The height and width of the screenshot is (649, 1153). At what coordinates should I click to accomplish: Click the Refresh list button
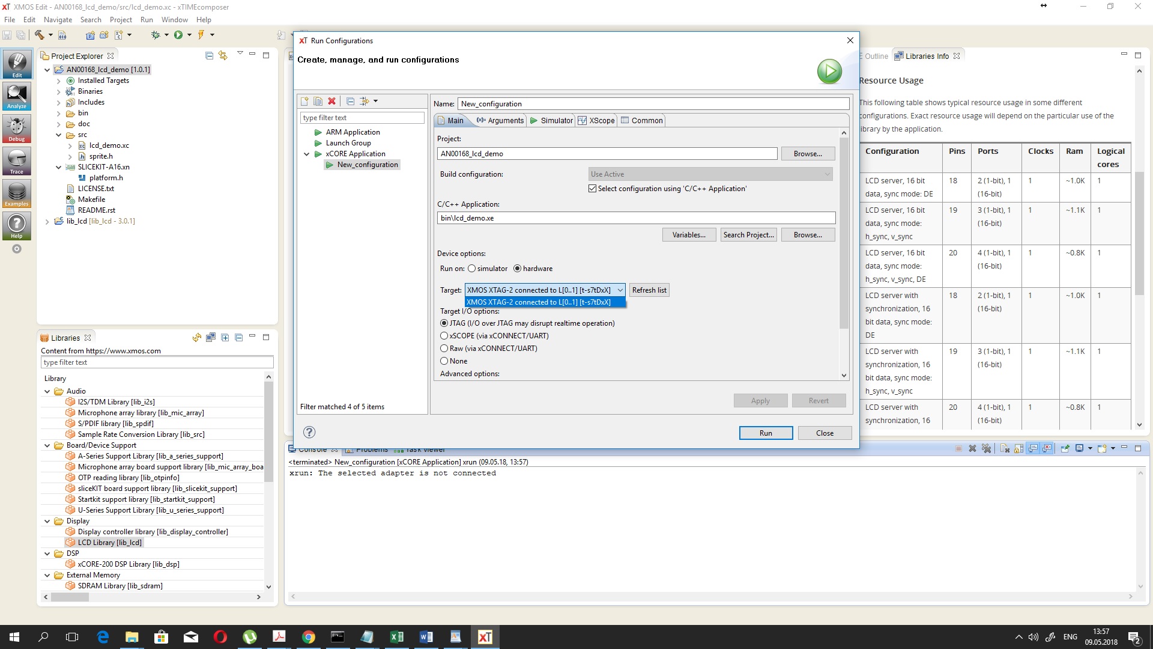[x=649, y=290]
